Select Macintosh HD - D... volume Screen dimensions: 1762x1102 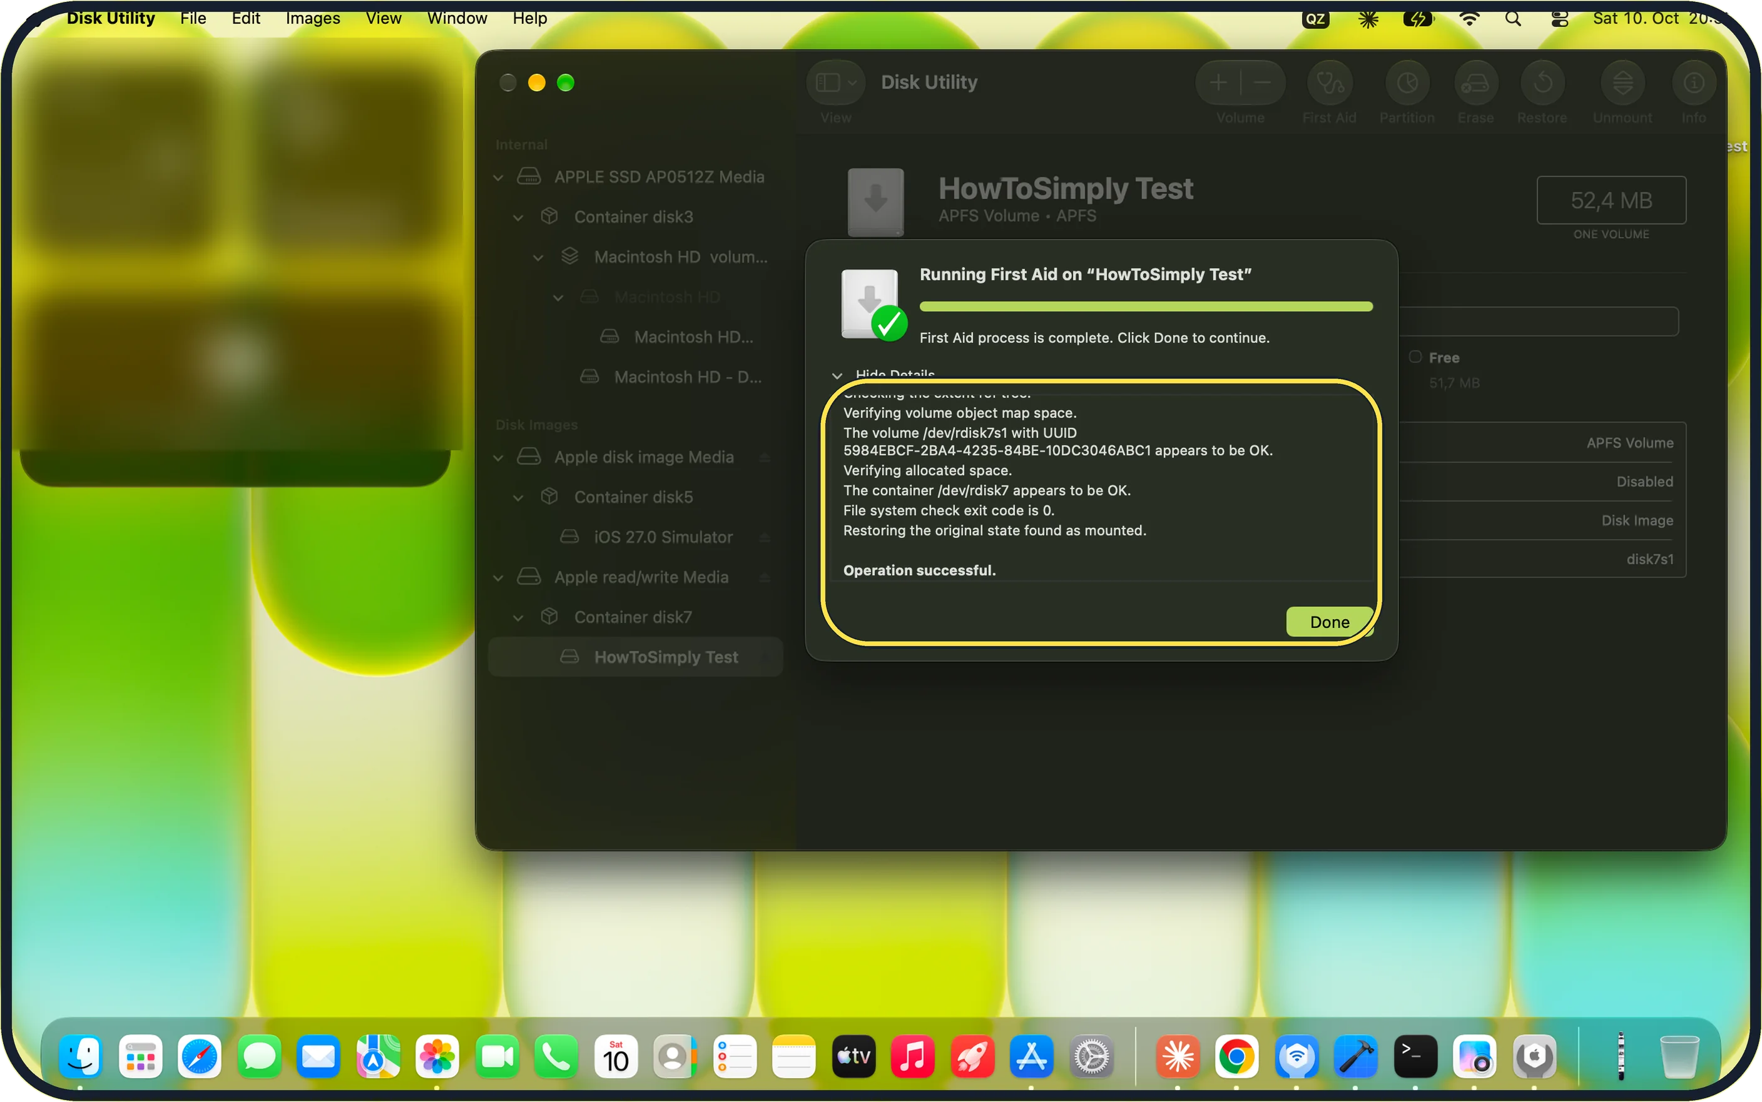[636, 377]
